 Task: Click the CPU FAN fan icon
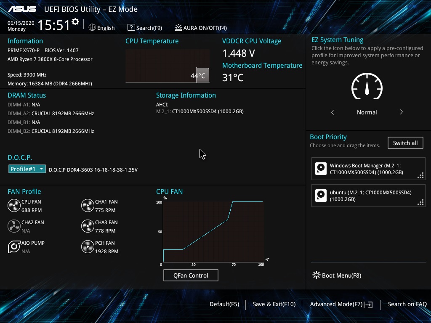(14, 206)
